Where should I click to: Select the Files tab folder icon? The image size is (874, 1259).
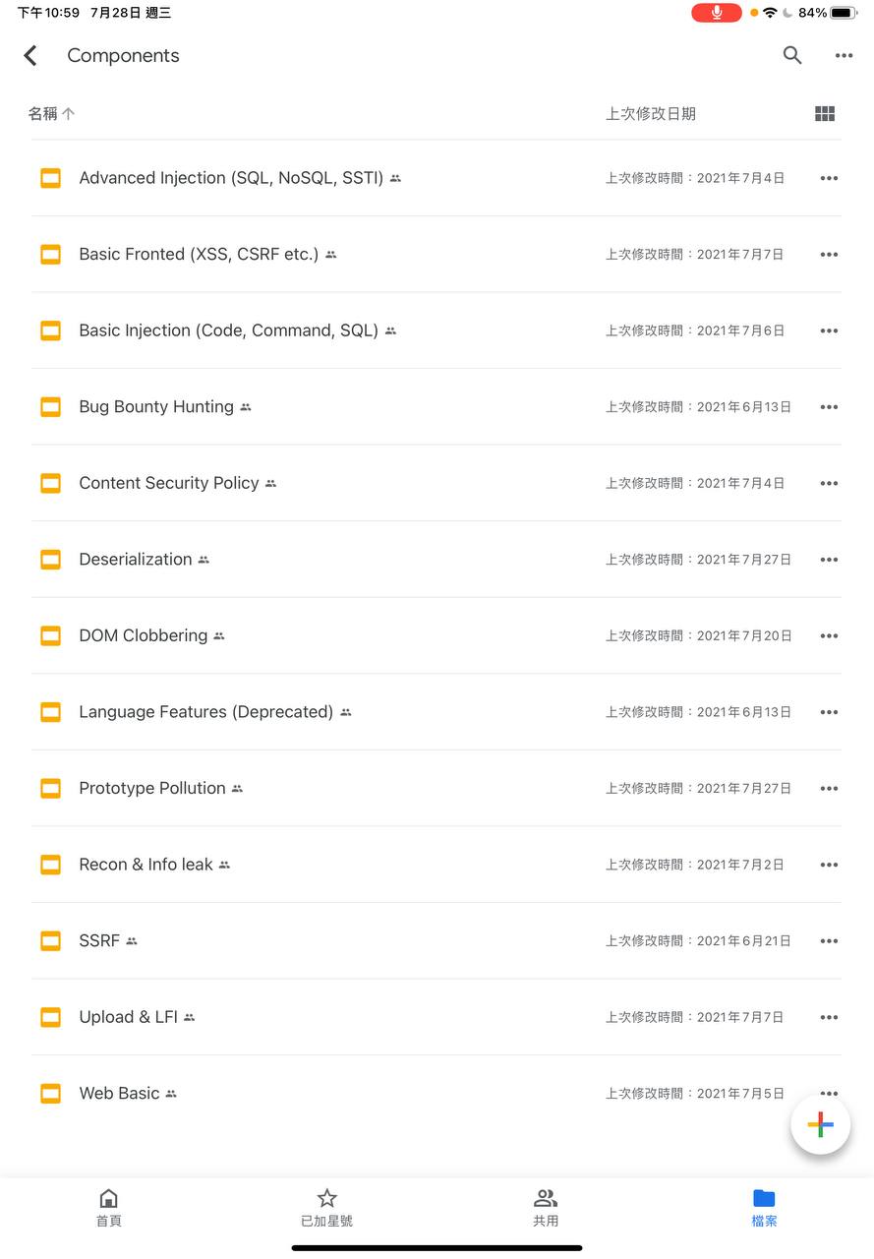[x=764, y=1198]
